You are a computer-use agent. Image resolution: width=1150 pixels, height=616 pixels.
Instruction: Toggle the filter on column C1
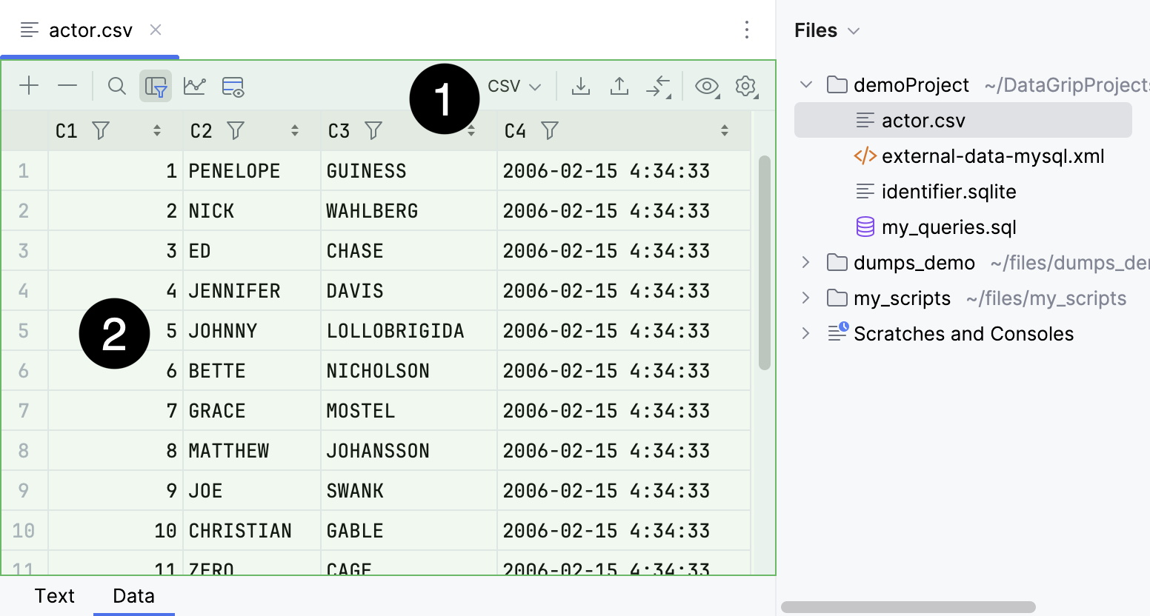[x=101, y=130]
